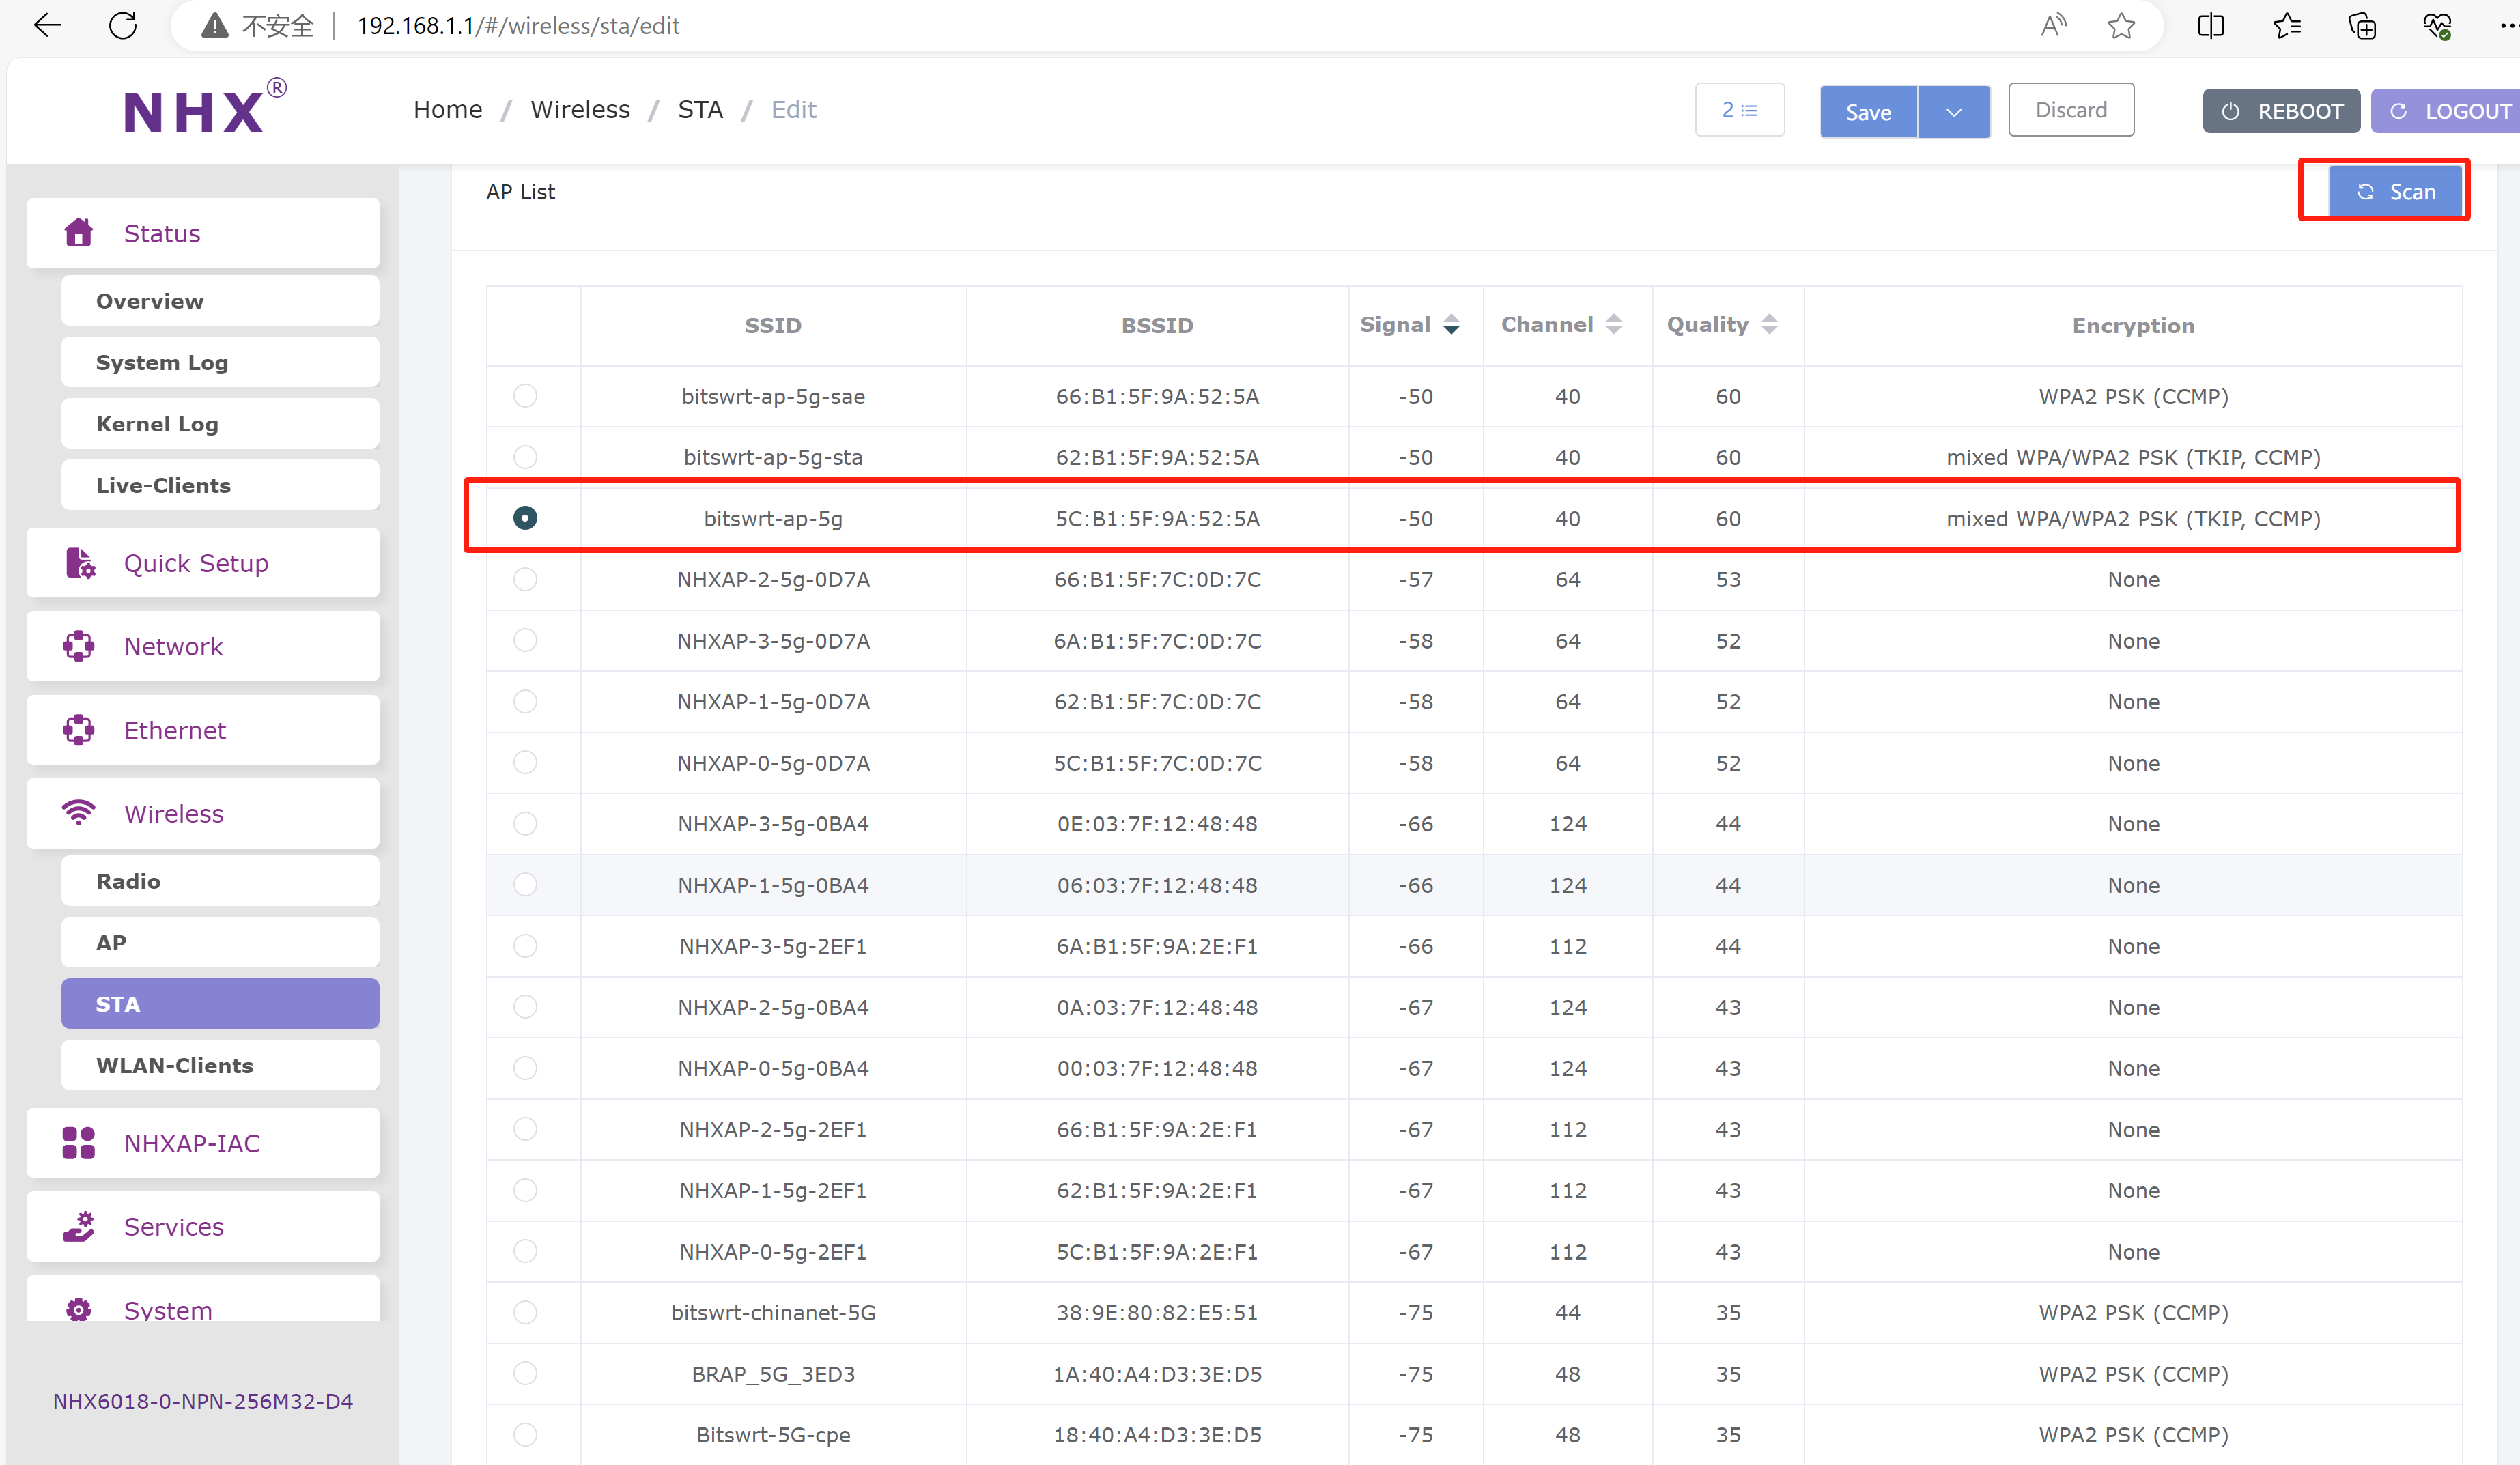Refresh the page with browser reload icon

coord(122,26)
